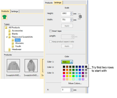117x98 pixels.
Task: Select the Womens category in tree
Action: 19,43
